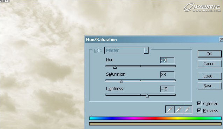This screenshot has width=223, height=129.
Task: Select the Add to Sample eyedropper
Action: [x=179, y=109]
